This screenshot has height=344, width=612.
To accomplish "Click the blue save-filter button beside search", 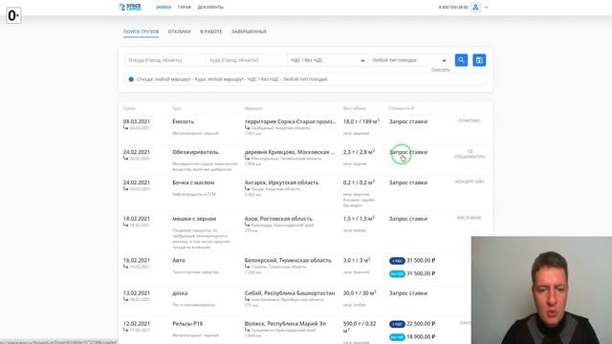I will tap(479, 60).
